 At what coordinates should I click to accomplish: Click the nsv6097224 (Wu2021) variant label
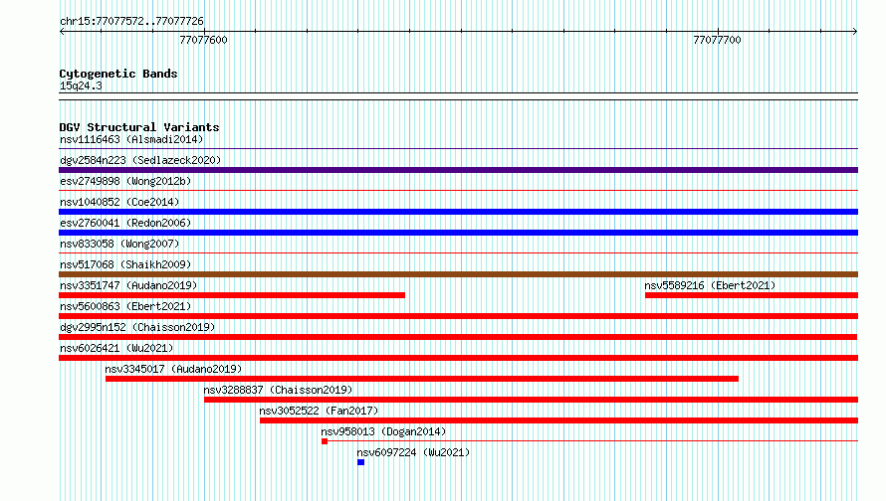(x=413, y=452)
